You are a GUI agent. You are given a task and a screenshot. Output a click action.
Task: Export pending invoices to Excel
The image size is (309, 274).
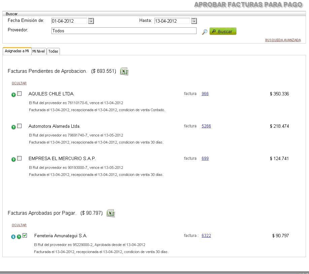coord(124,71)
